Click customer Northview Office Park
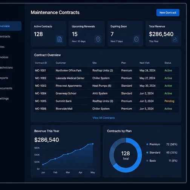This screenshot has width=190, height=190. click(x=69, y=70)
